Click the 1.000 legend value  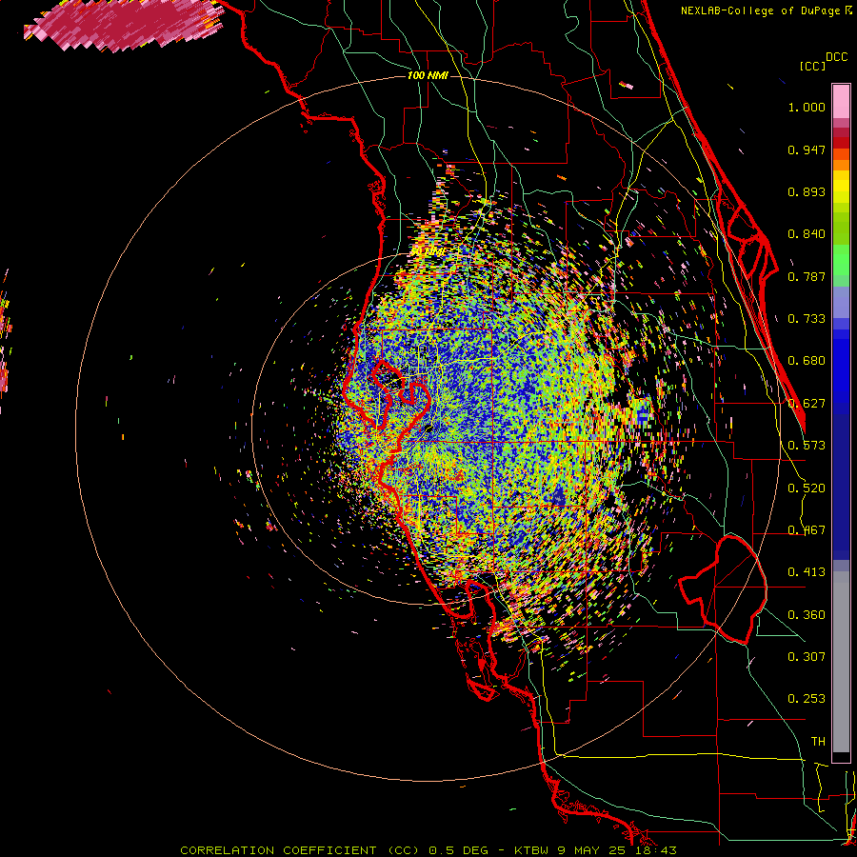[x=807, y=107]
